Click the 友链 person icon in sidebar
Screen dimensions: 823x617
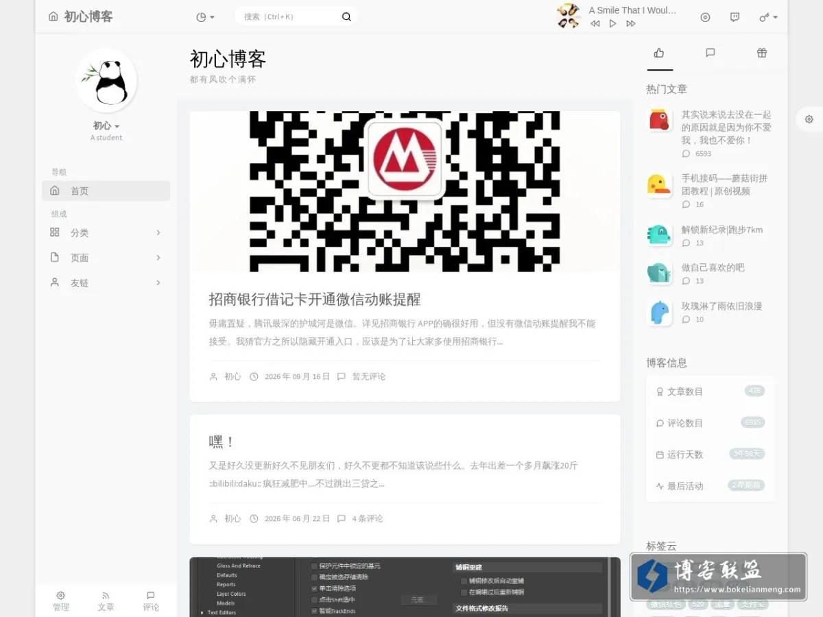[x=55, y=282]
